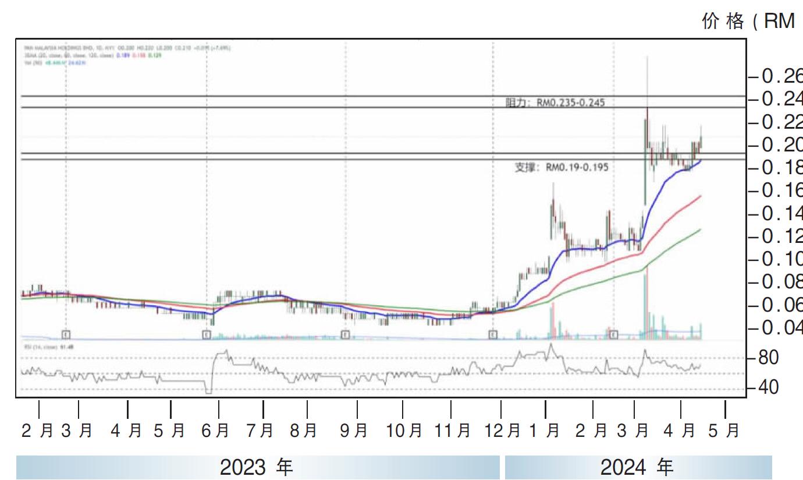The width and height of the screenshot is (803, 480).
Task: Click the 11月 month label
Action: [452, 431]
